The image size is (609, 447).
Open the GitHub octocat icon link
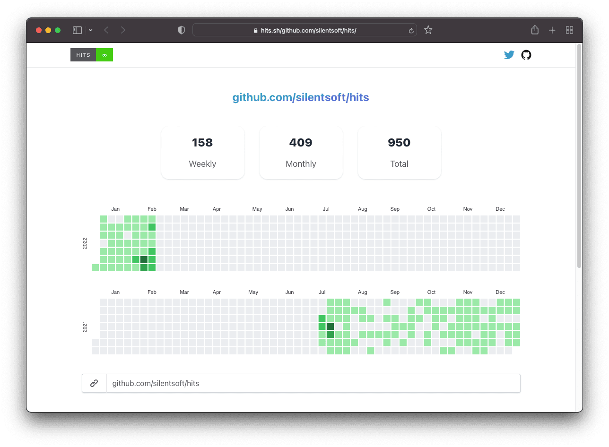pos(526,55)
